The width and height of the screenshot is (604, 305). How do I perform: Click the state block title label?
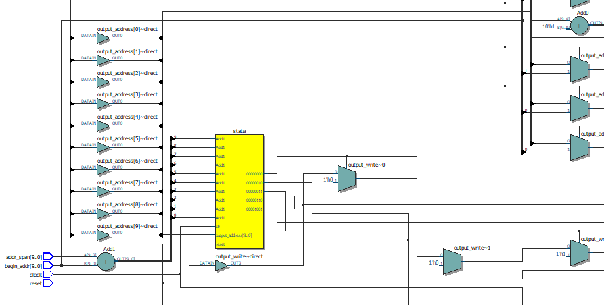(x=239, y=131)
